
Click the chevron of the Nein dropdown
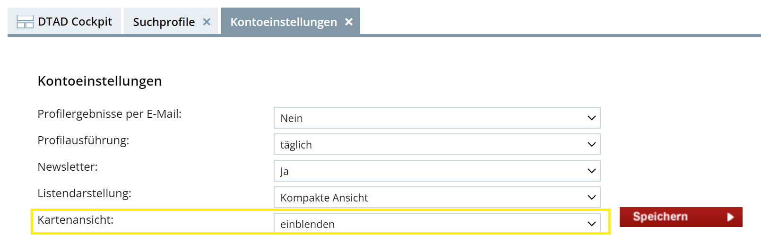click(x=591, y=118)
